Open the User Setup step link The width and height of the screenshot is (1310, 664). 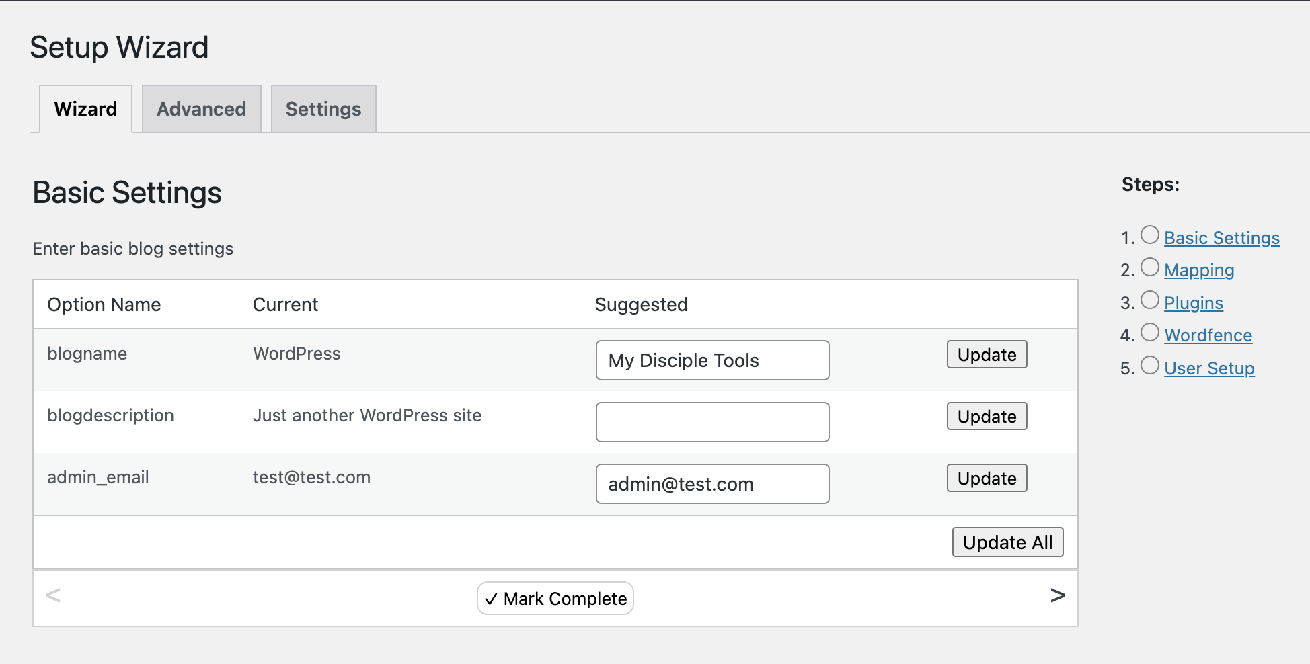pos(1209,368)
